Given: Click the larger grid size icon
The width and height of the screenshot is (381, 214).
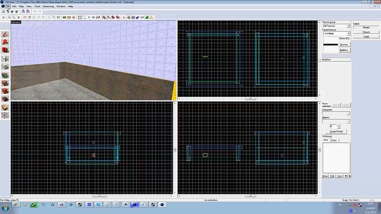Looking at the screenshot, I should 17,11.
